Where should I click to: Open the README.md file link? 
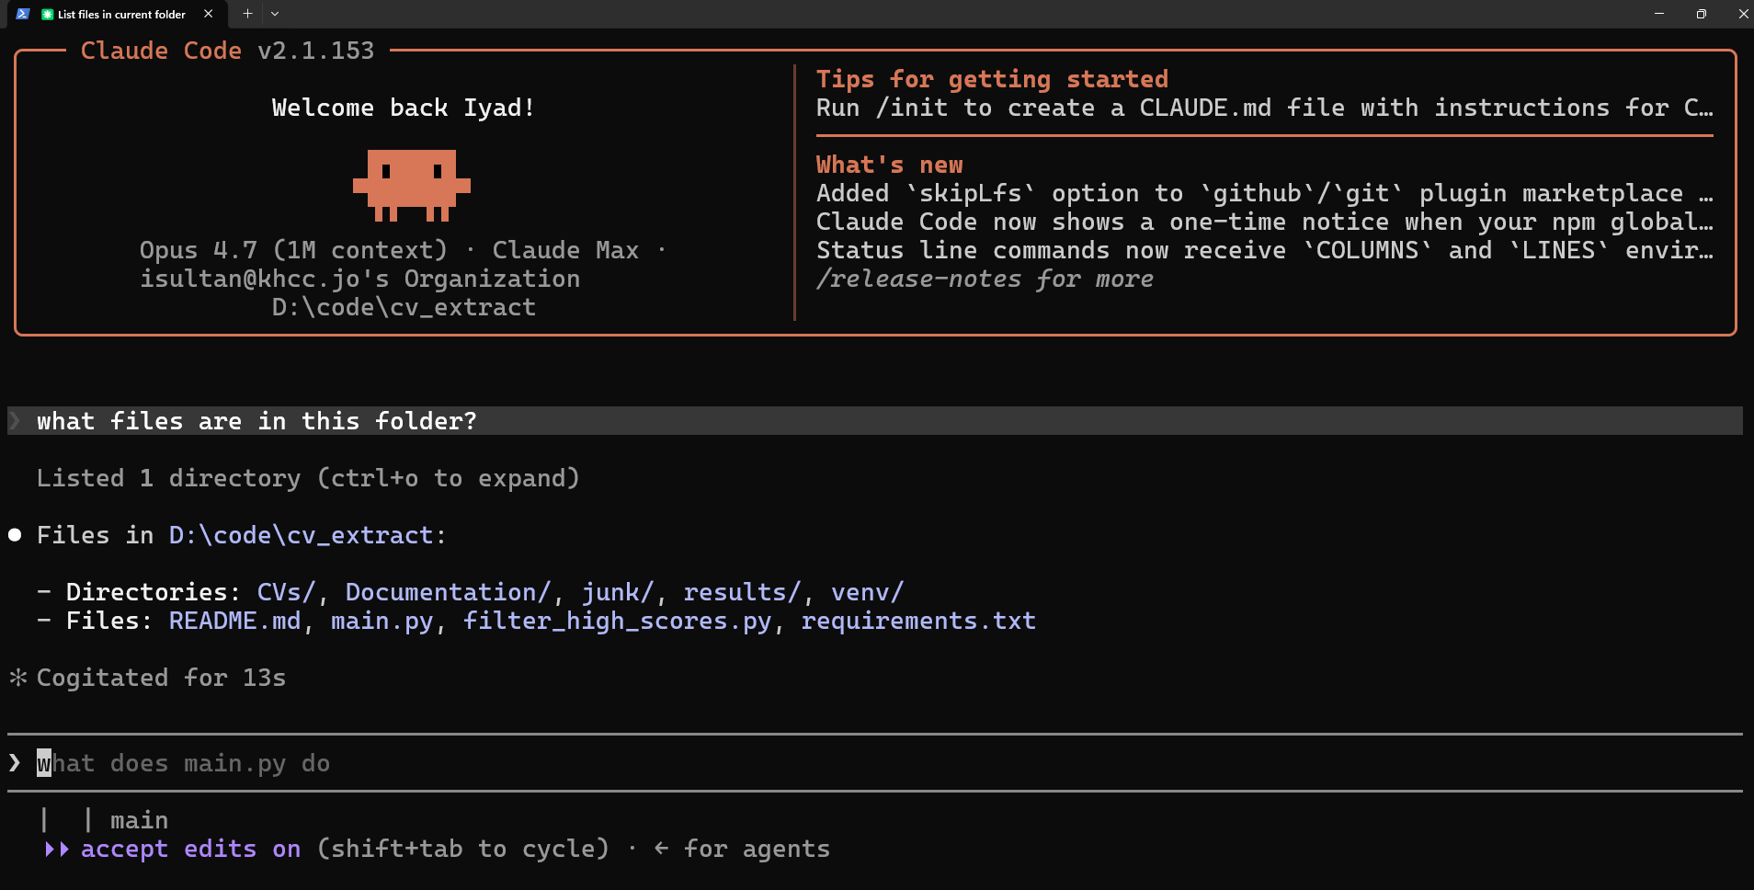point(234,621)
